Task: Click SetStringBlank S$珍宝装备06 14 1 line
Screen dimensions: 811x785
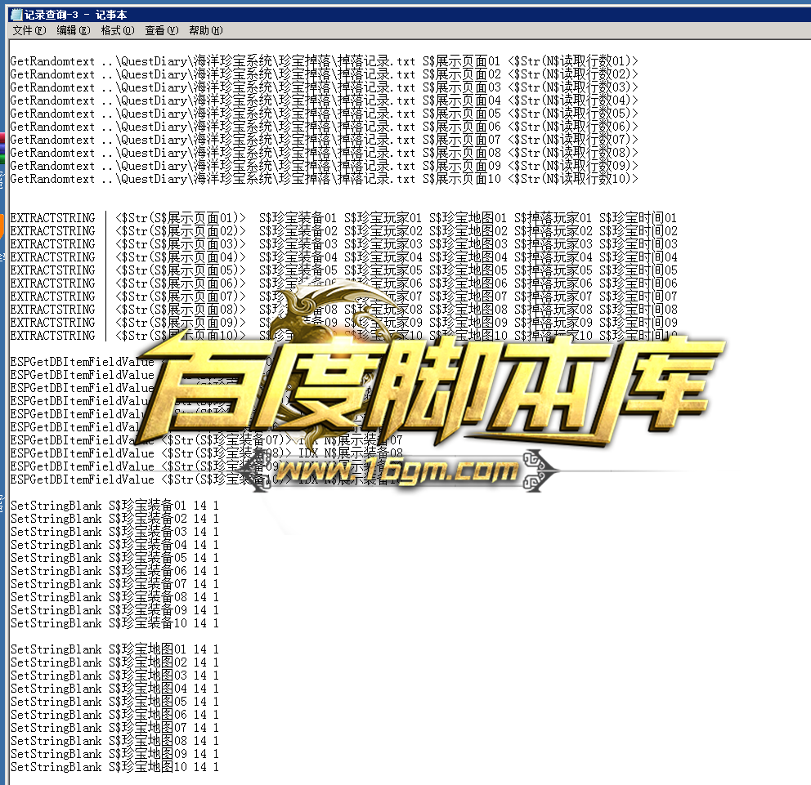Action: click(114, 571)
